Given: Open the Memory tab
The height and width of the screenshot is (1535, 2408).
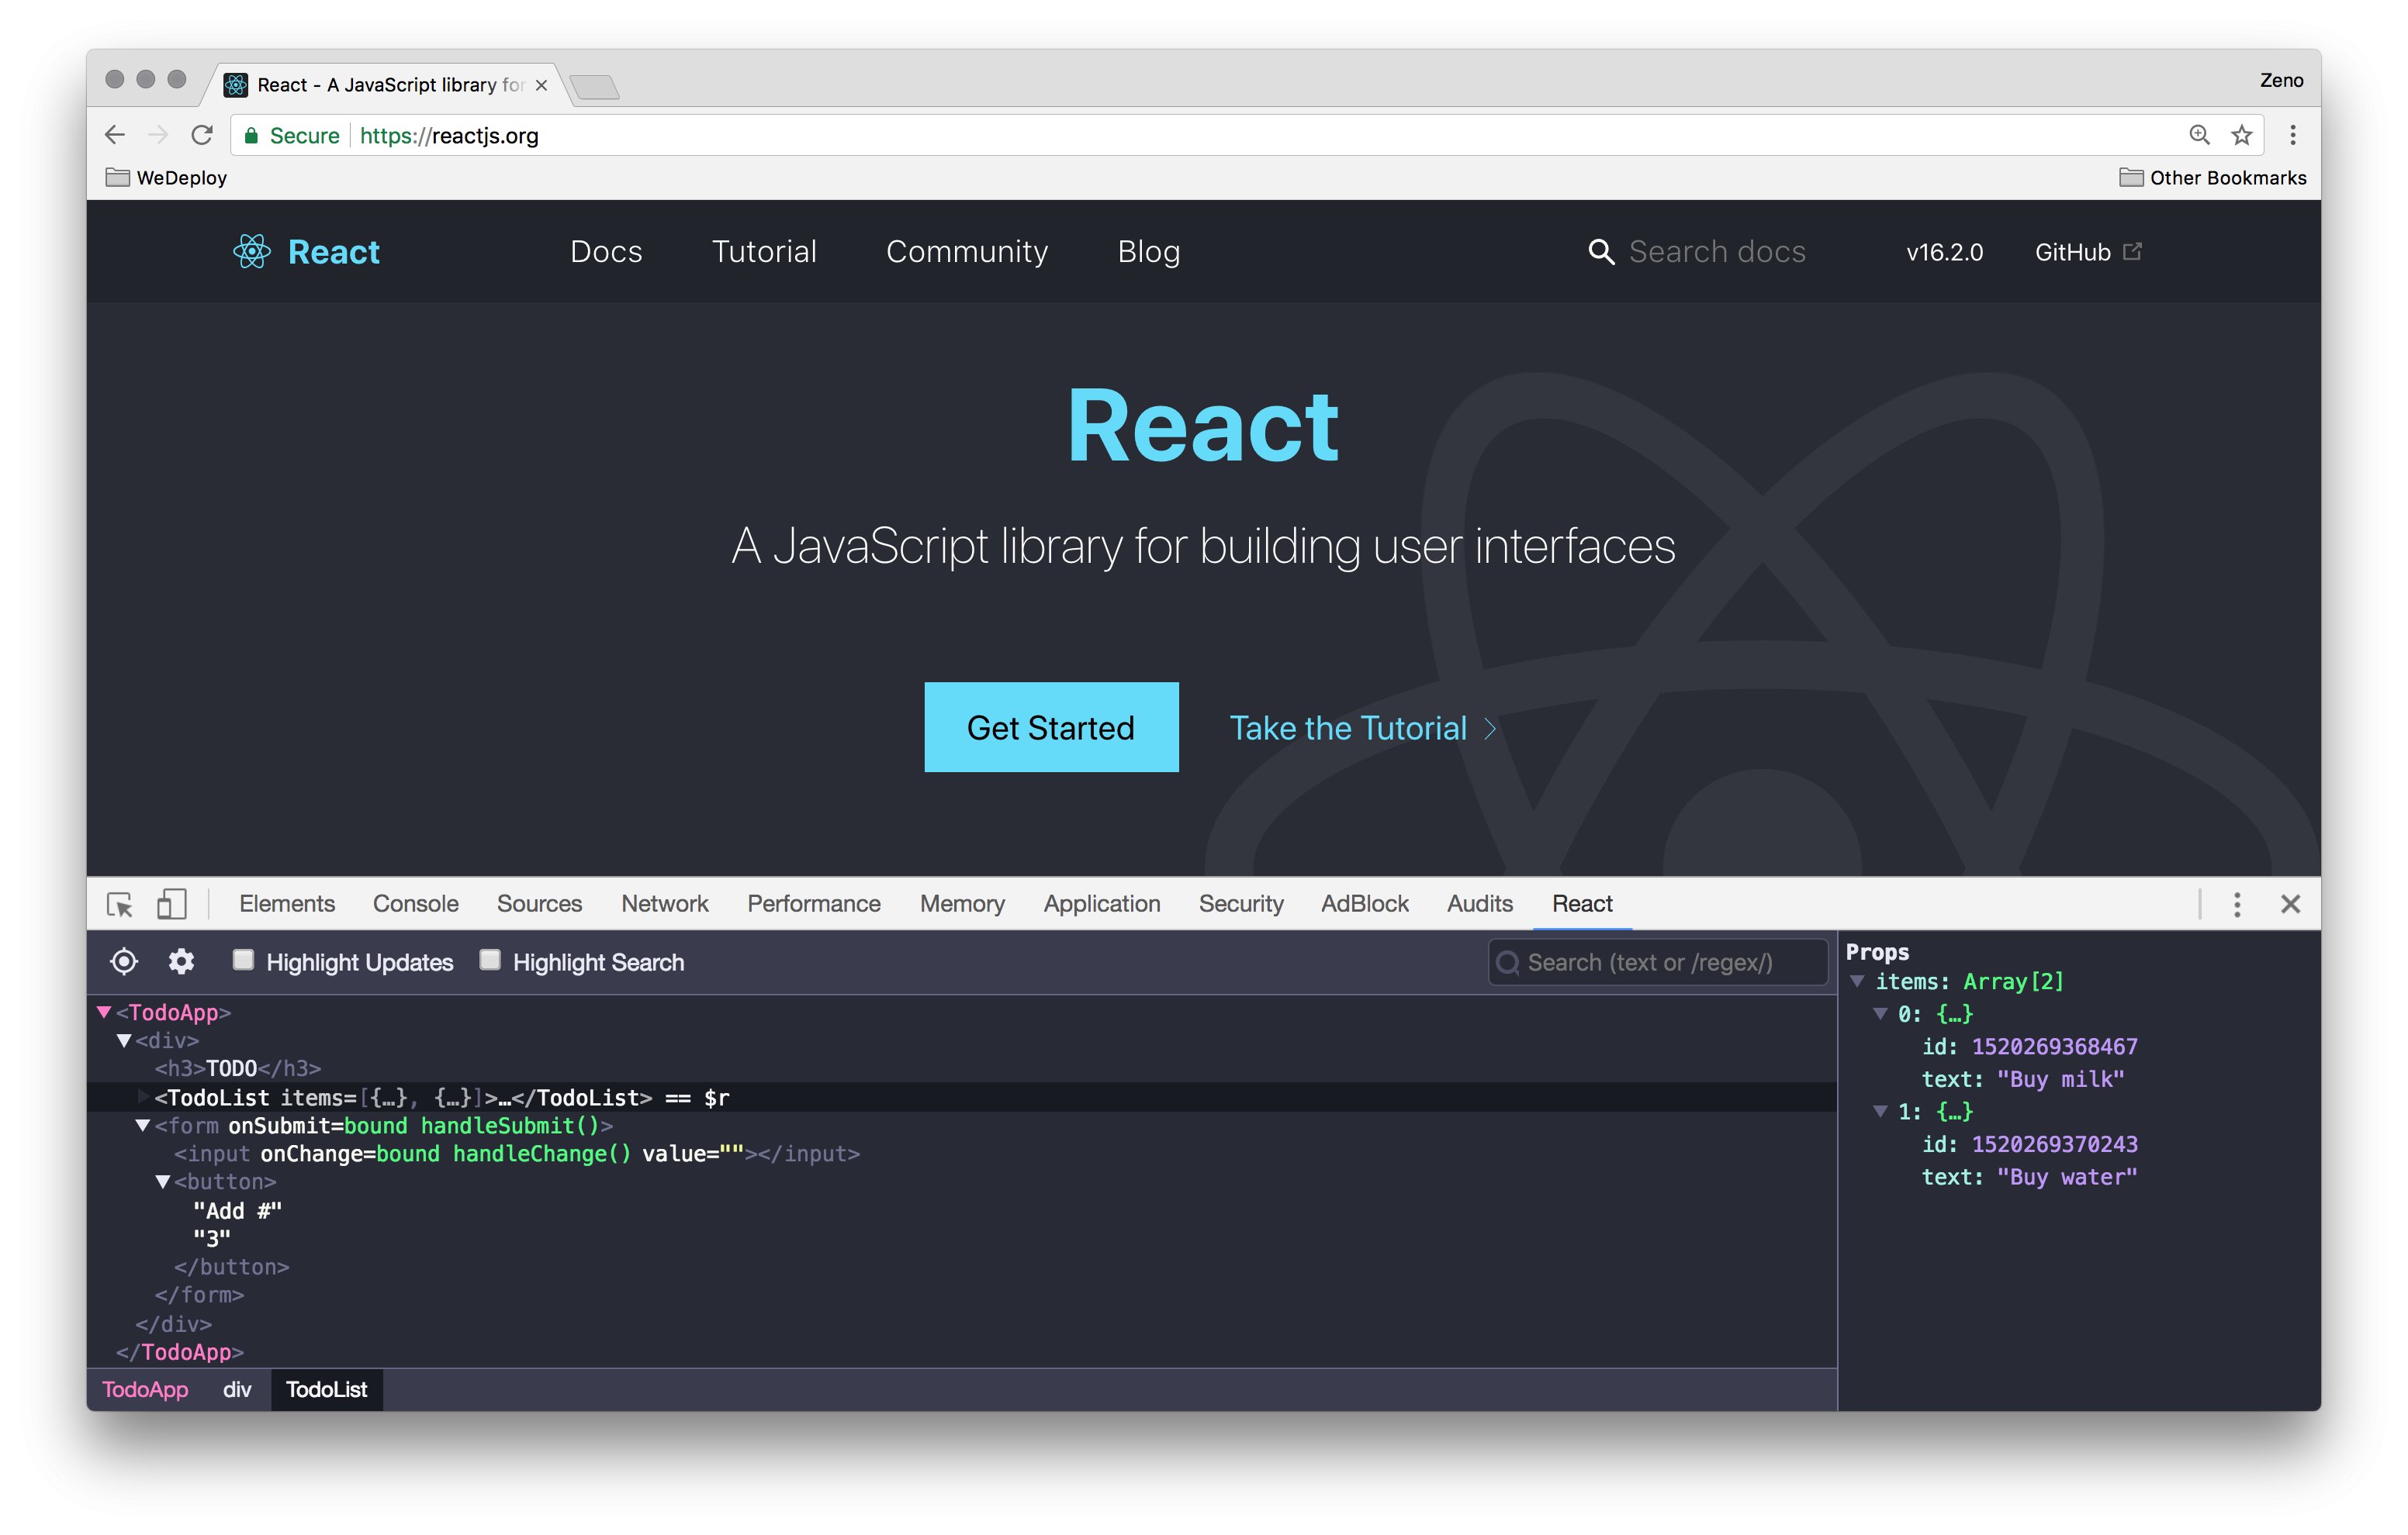Looking at the screenshot, I should pyautogui.click(x=962, y=903).
